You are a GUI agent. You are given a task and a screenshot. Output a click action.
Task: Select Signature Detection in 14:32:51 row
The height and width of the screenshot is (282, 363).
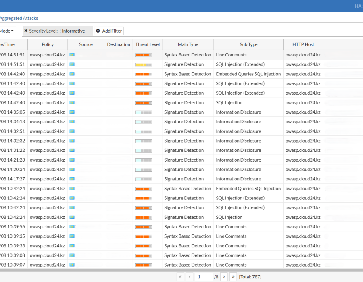[184, 131]
